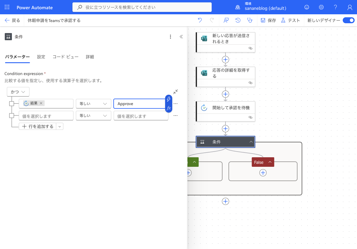Open the Copilot chat icon
Viewport: 357px width, 249px height.
tap(226, 20)
